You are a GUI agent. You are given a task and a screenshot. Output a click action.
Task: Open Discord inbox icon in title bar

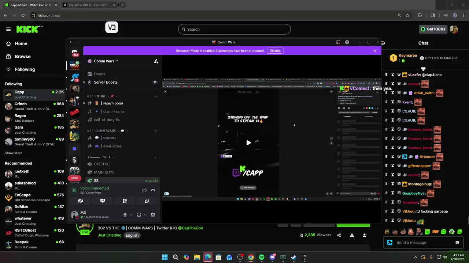click(338, 42)
